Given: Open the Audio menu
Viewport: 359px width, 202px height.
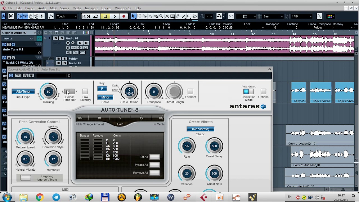Looking at the screenshot, I should click(42, 8).
